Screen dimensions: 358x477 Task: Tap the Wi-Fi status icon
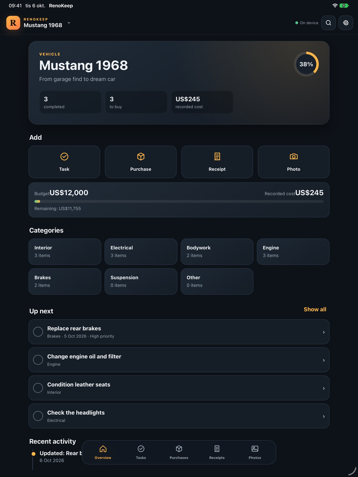coord(335,6)
